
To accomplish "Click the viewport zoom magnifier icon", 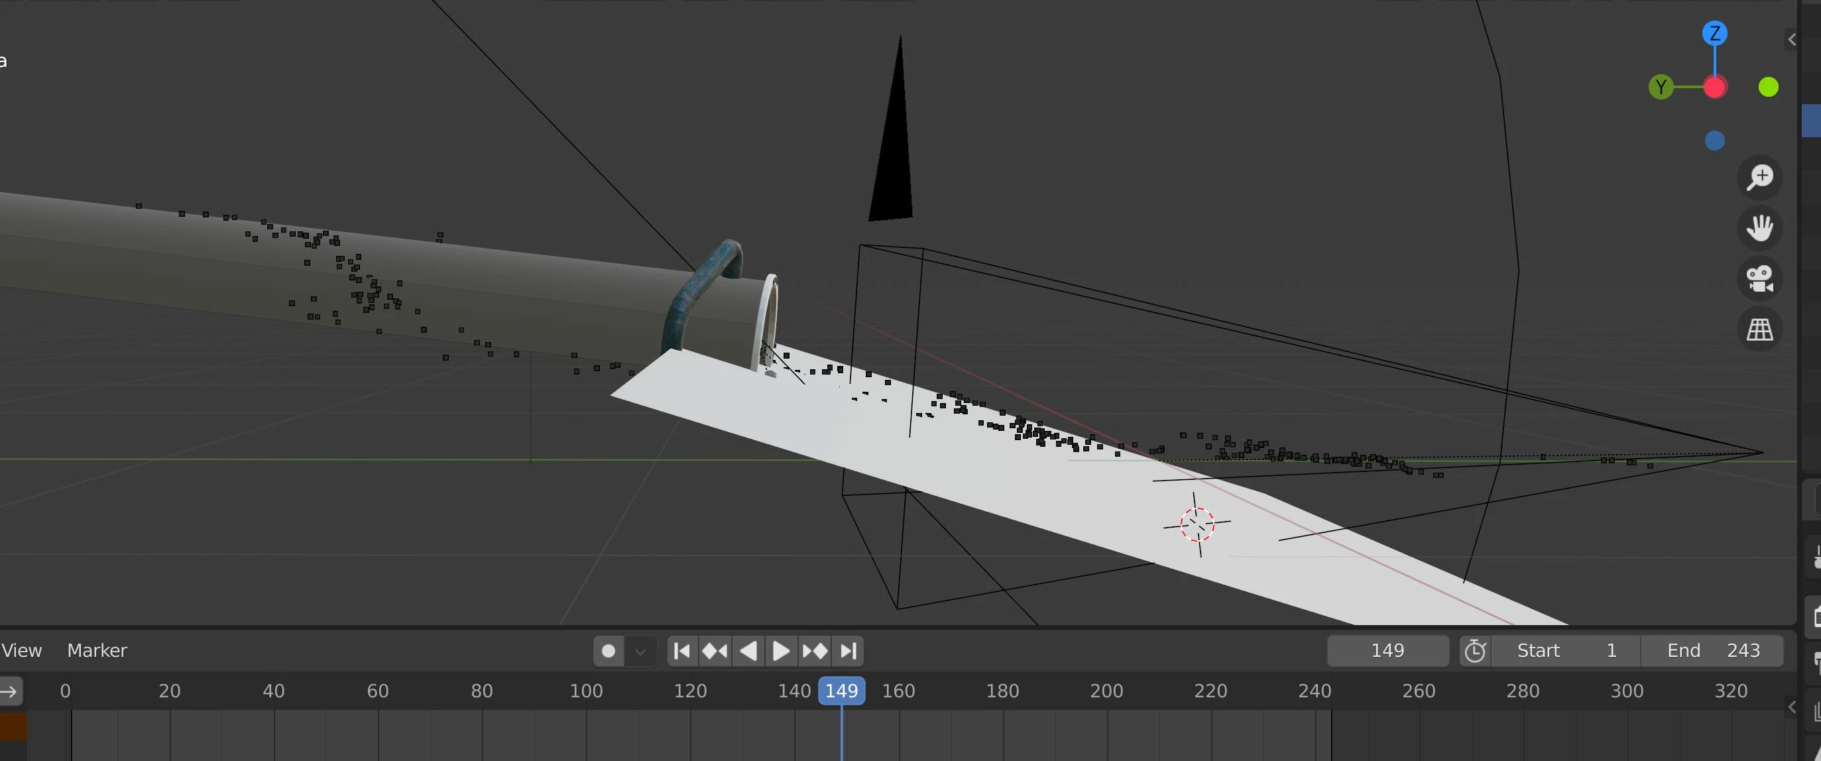I will (1759, 178).
